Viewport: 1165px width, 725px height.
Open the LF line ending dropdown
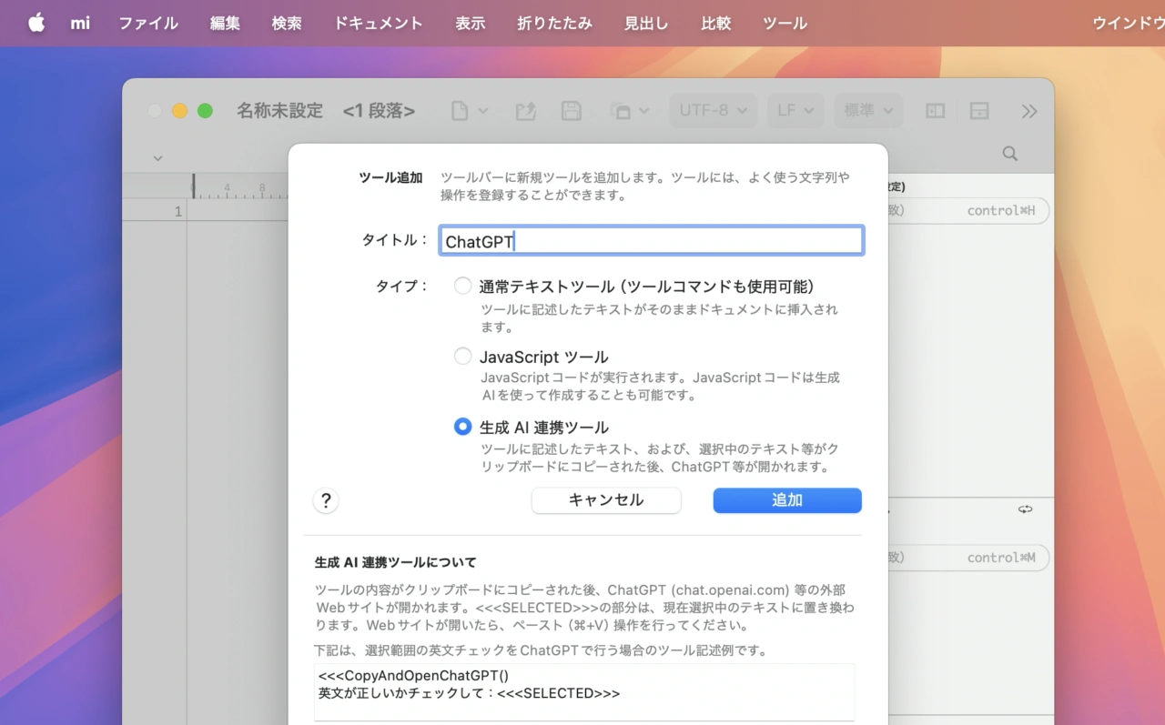(795, 111)
